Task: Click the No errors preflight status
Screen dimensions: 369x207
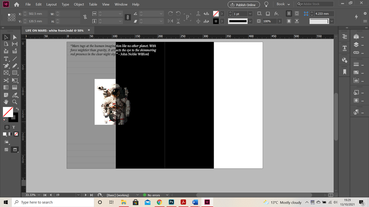Action: tap(152, 195)
